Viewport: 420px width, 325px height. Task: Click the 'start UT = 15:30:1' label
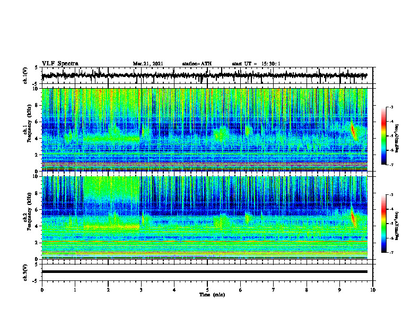point(256,64)
